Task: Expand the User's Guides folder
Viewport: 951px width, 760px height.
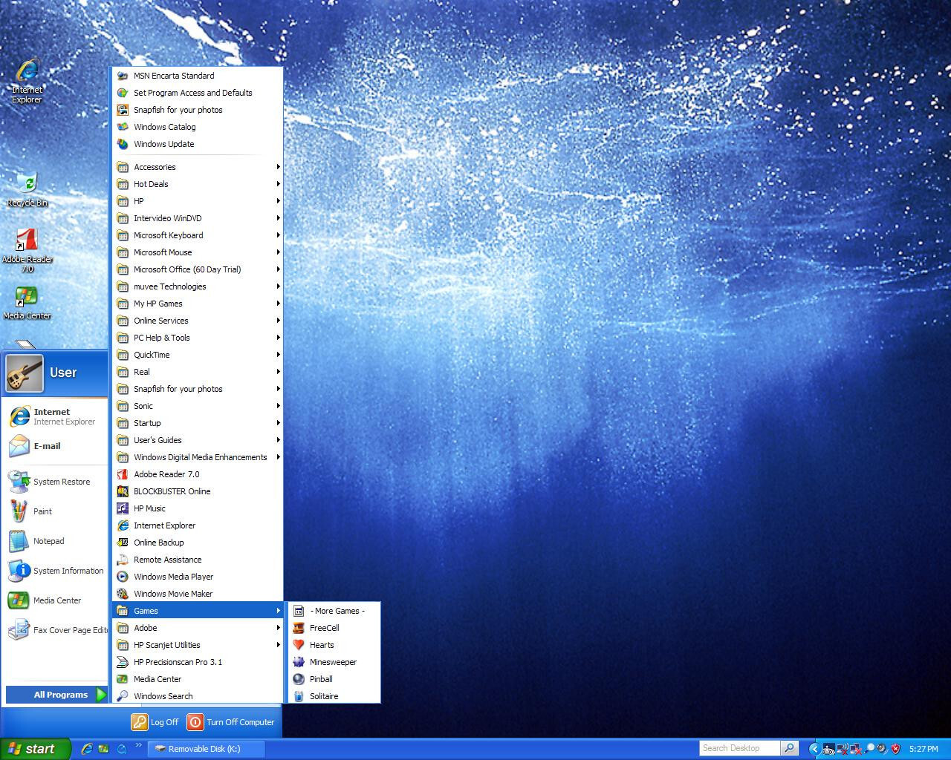Action: (198, 440)
